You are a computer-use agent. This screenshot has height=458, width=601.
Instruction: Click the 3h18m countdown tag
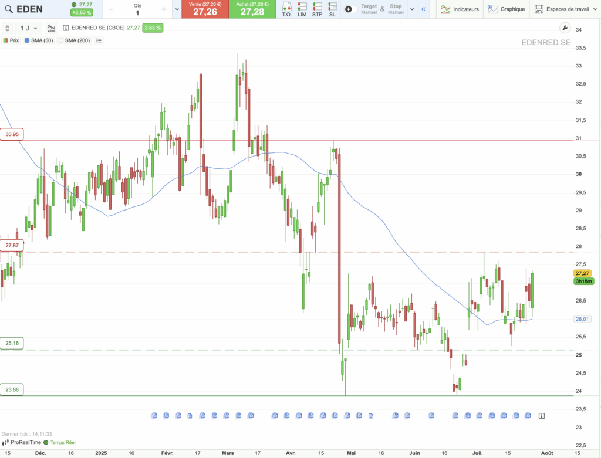[x=583, y=281]
